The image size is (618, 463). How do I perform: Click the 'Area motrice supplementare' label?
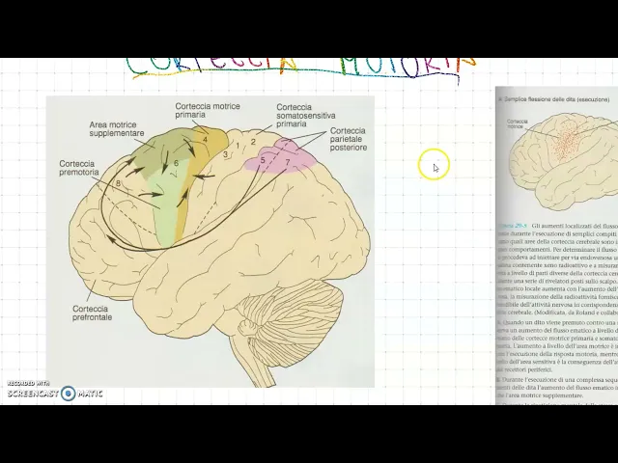117,129
